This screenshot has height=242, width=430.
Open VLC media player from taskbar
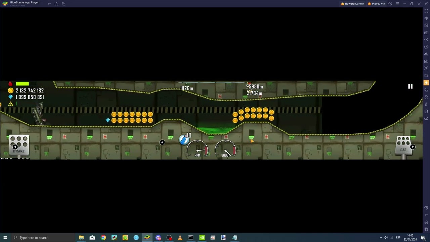point(180,238)
